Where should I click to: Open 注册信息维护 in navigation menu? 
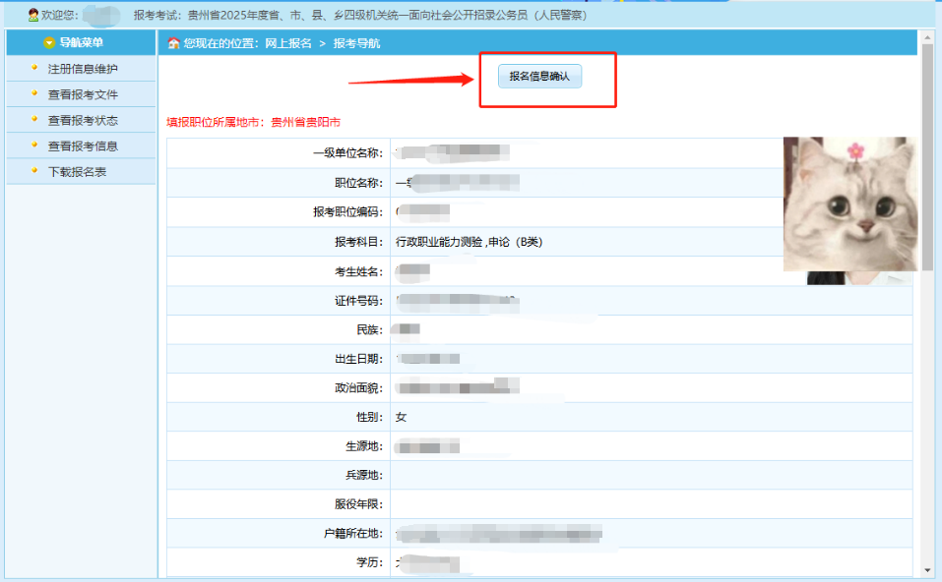(83, 69)
